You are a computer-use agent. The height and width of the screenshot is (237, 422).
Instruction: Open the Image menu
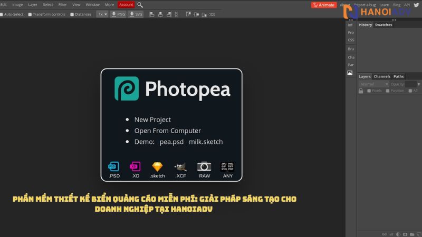click(x=17, y=5)
